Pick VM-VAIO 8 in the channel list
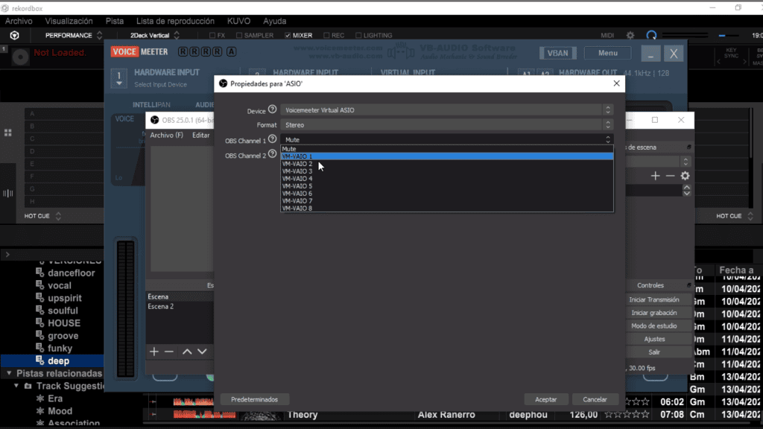This screenshot has height=429, width=763. 447,209
